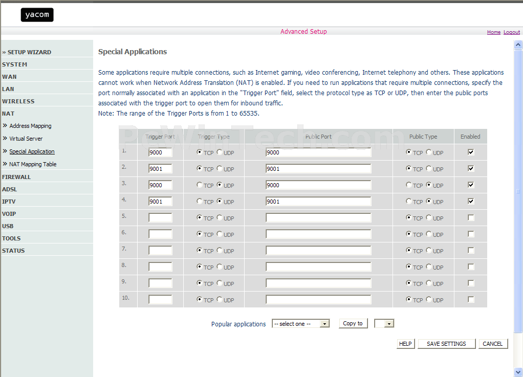Open the WIRELESS menu section
523x377 pixels.
(x=18, y=101)
